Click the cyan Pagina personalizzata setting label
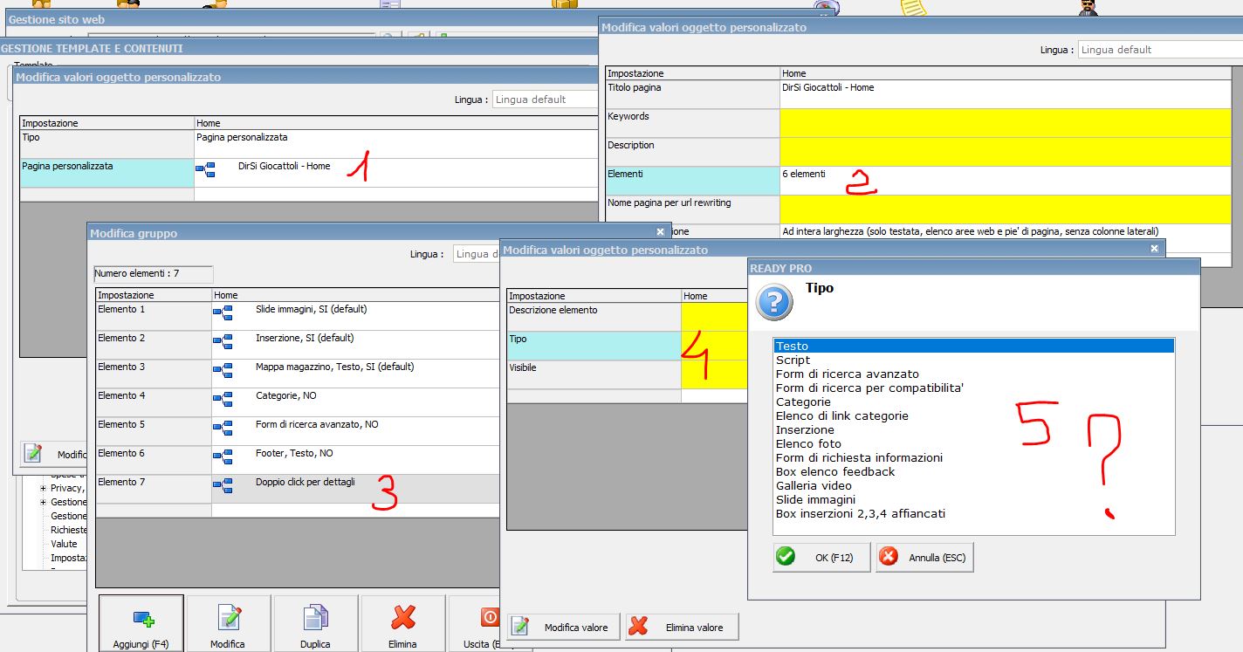1243x652 pixels. click(x=106, y=173)
